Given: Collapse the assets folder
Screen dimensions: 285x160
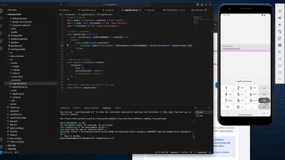Looking at the screenshot, I should [x=14, y=63].
